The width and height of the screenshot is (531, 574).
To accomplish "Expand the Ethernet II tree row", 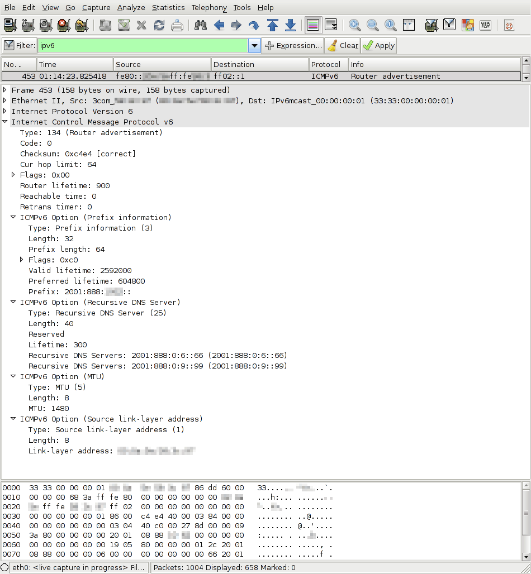I will (5, 101).
